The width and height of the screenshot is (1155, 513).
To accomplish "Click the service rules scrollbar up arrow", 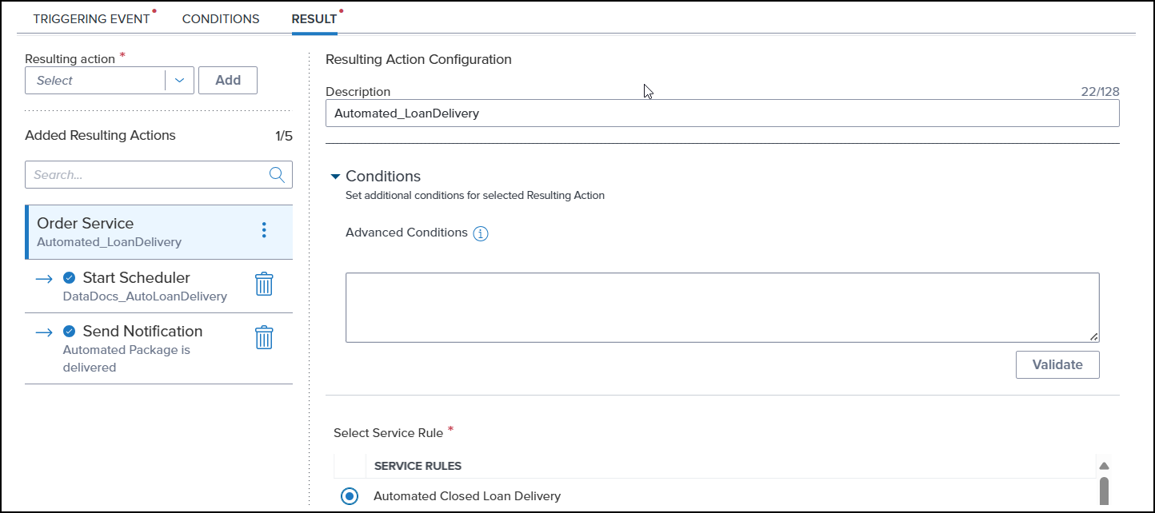I will click(x=1104, y=466).
